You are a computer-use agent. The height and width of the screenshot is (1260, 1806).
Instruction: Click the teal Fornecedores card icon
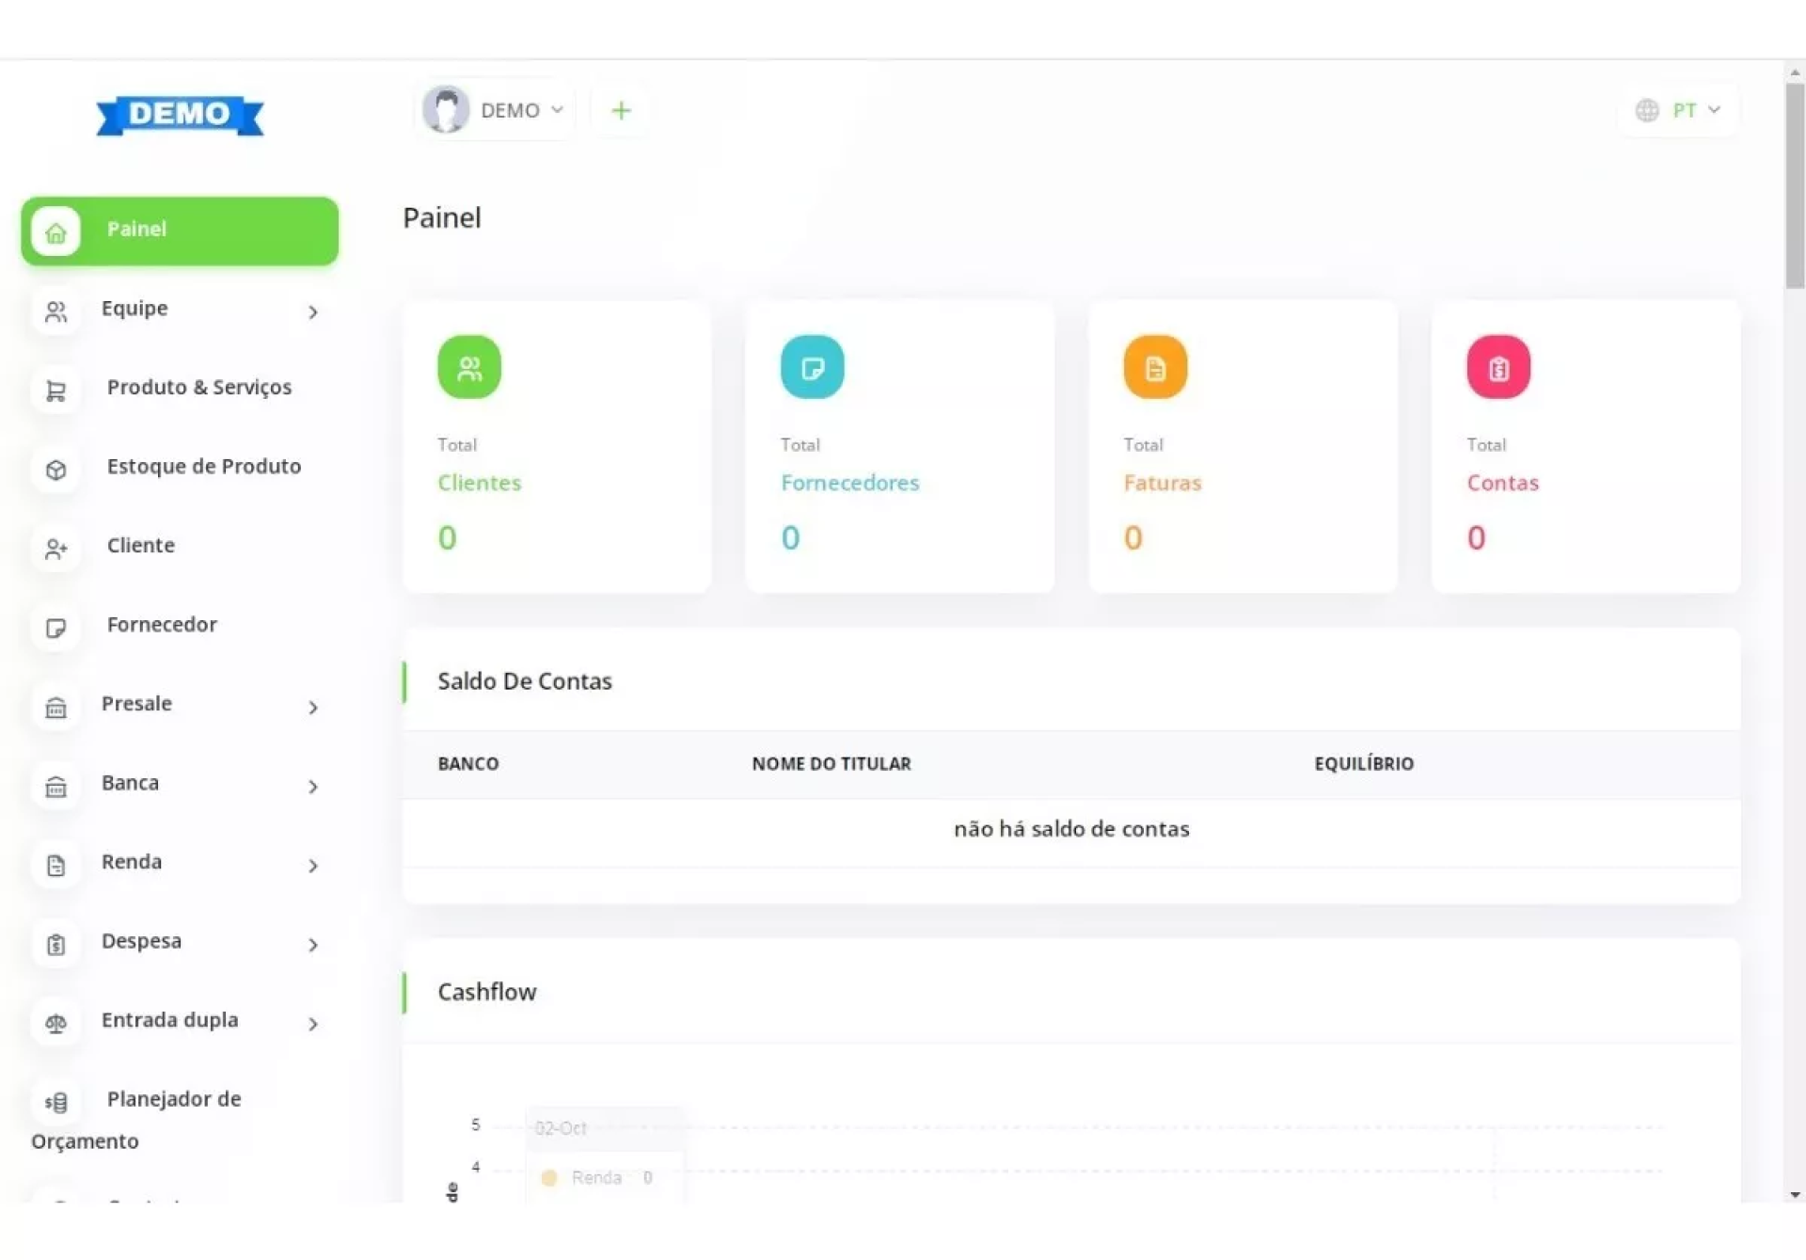tap(812, 368)
